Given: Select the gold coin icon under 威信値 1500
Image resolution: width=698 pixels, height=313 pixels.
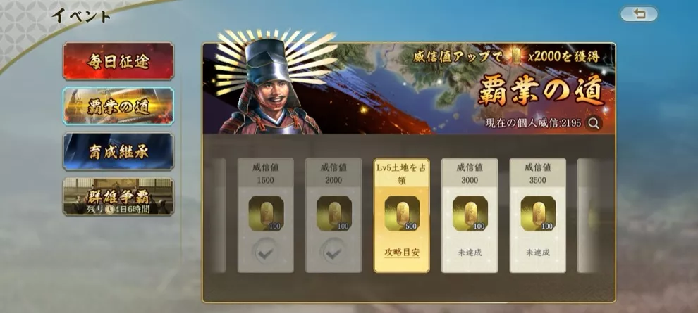Looking at the screenshot, I should (266, 213).
